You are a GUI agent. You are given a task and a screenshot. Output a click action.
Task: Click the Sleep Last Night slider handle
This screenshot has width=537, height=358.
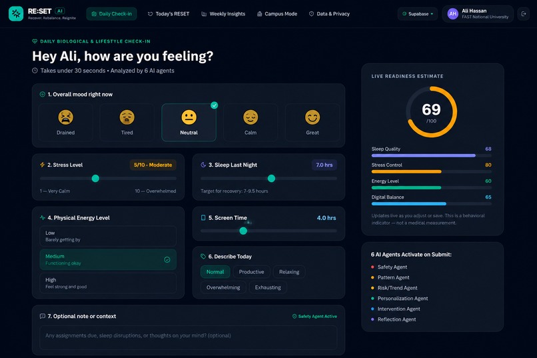pyautogui.click(x=271, y=179)
